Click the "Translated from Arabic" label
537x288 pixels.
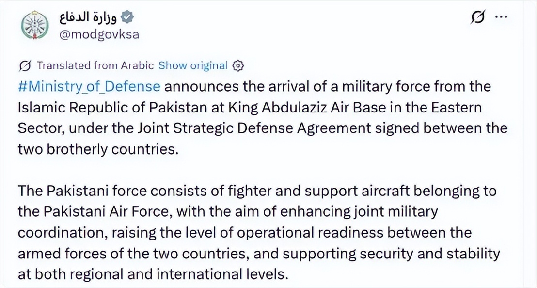pos(95,65)
